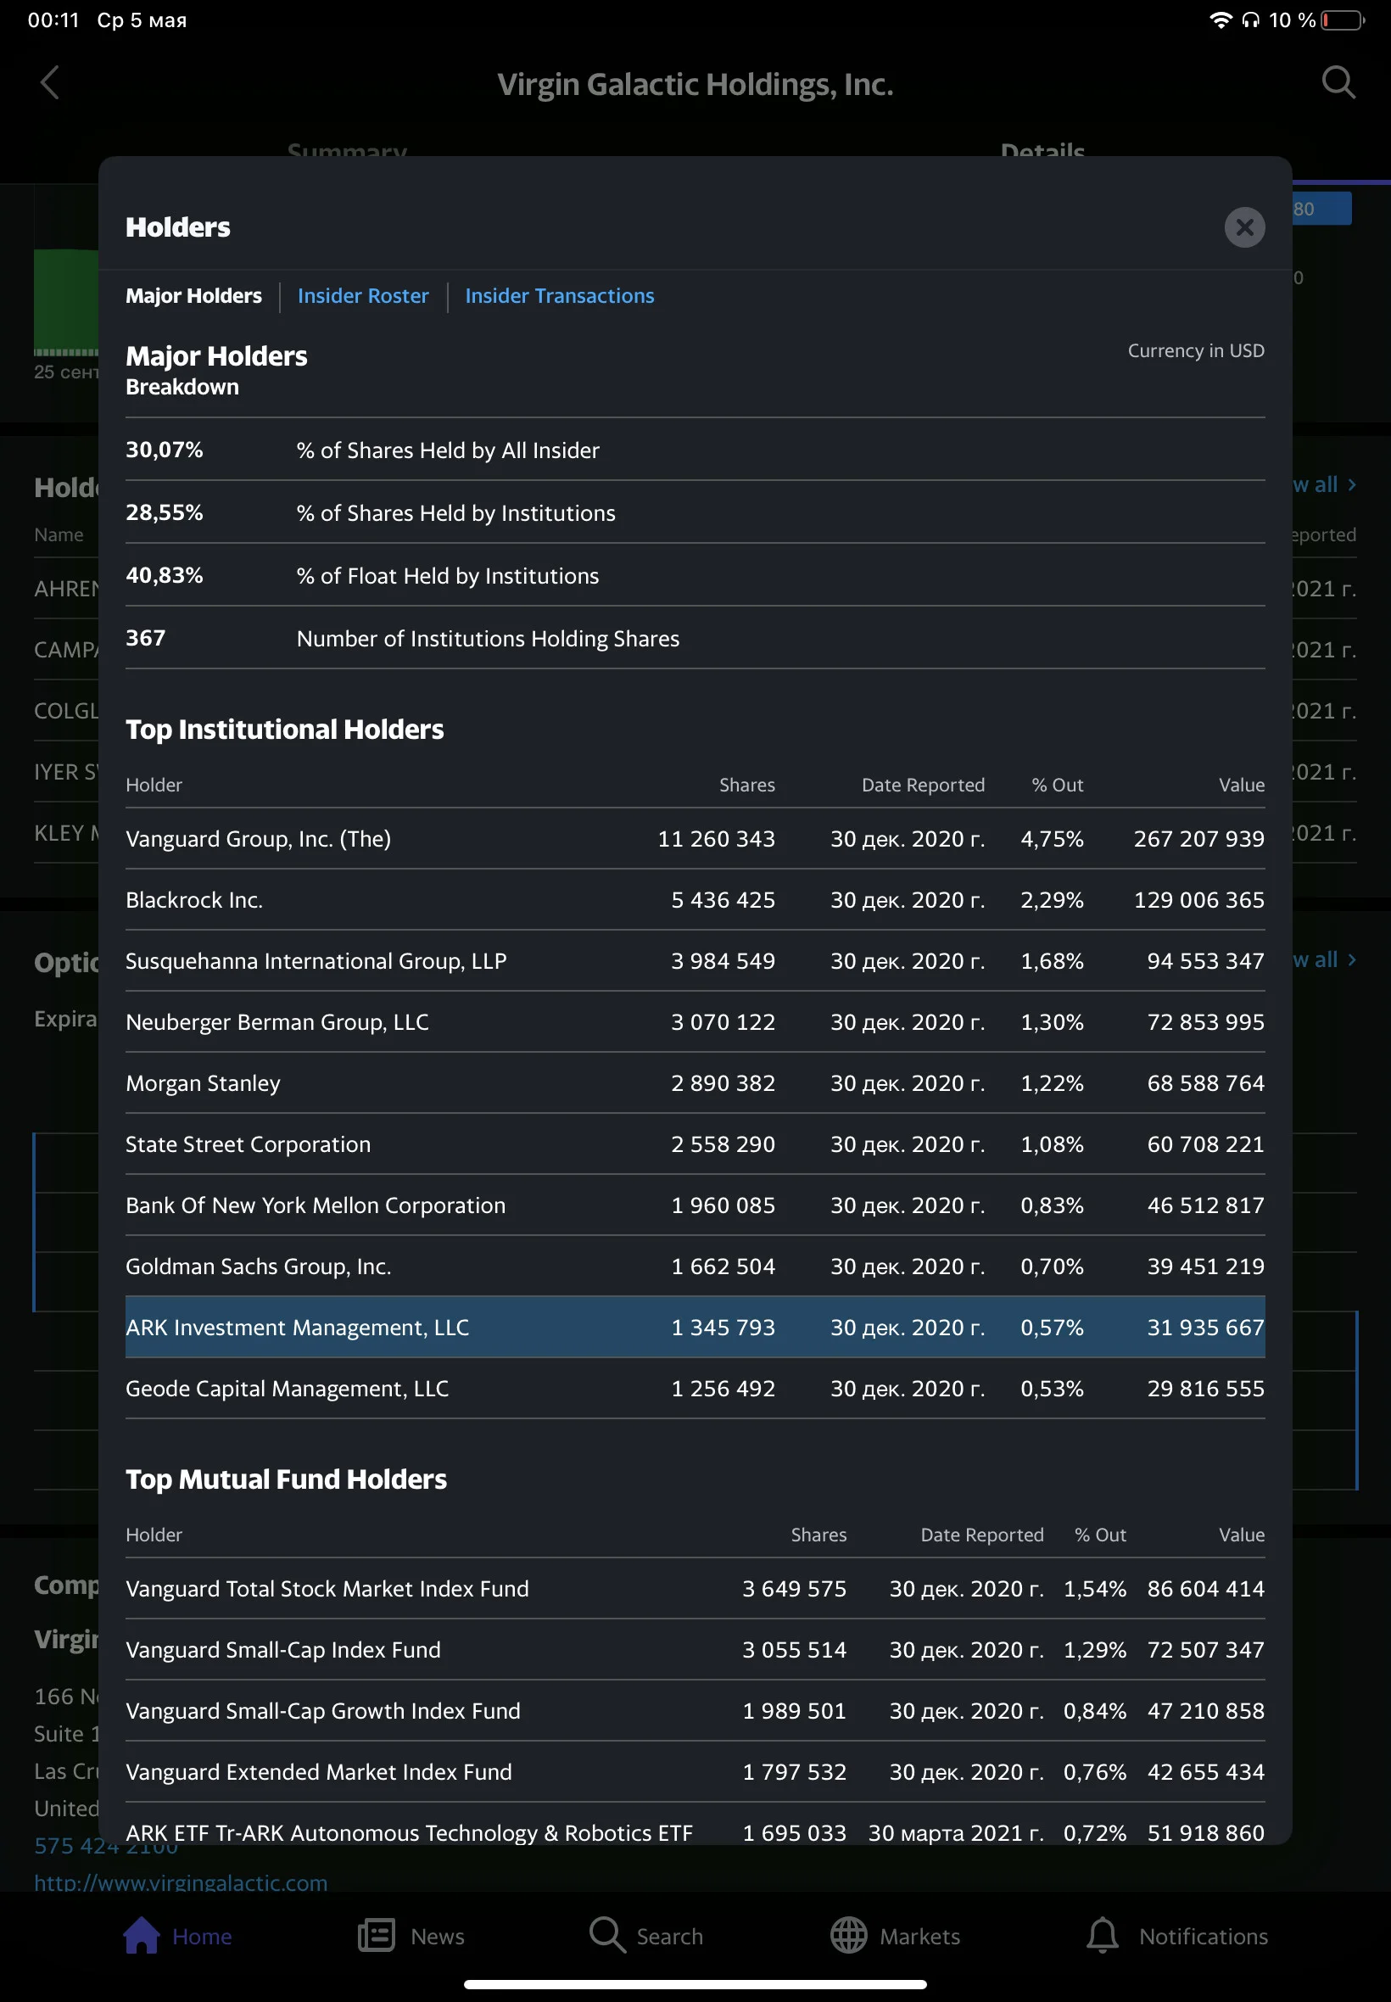The width and height of the screenshot is (1391, 2002).
Task: Tap Morgan Stanley percent out 1,22%
Action: [1052, 1082]
